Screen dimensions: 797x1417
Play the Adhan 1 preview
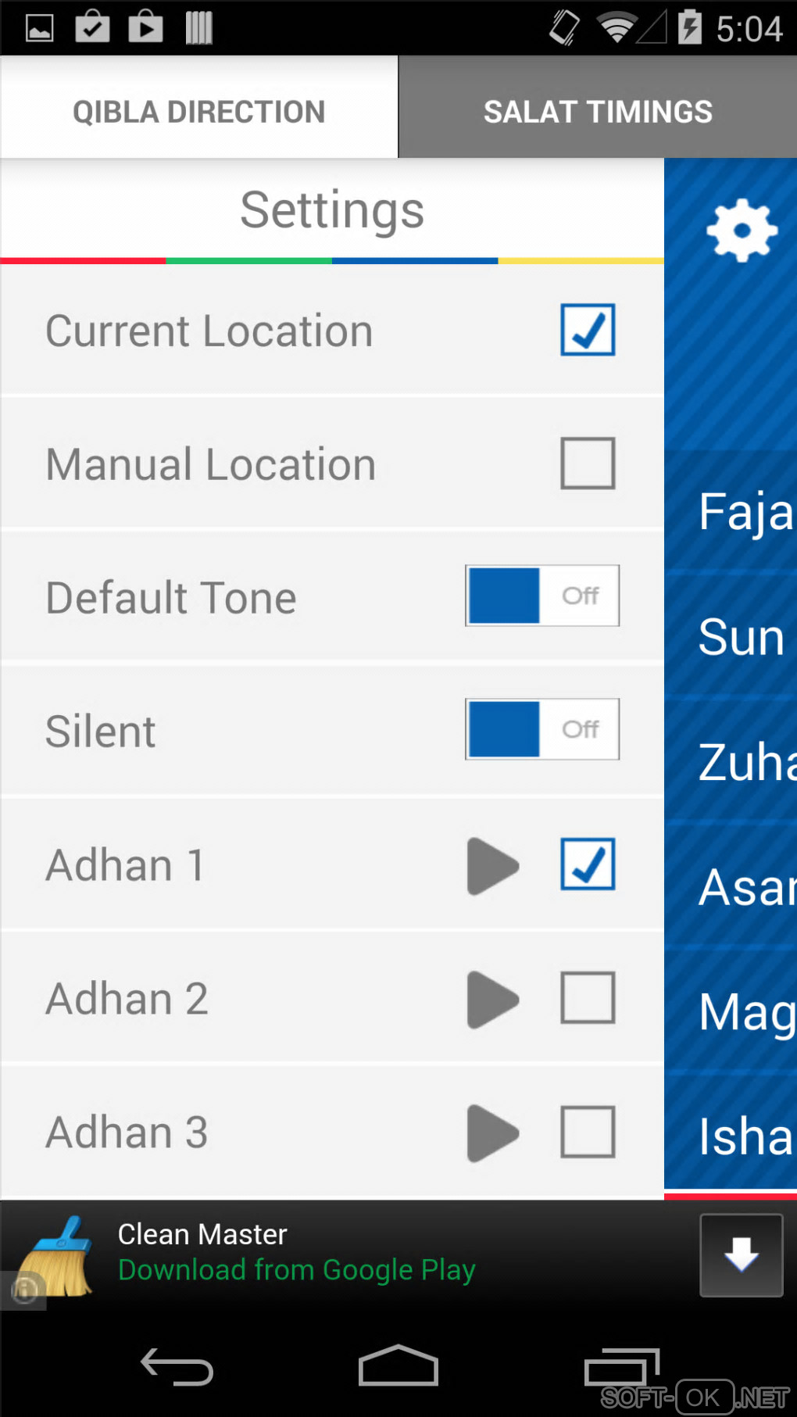[492, 866]
